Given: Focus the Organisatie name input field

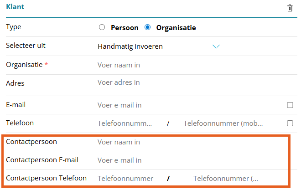Looking at the screenshot, I should coord(182,65).
